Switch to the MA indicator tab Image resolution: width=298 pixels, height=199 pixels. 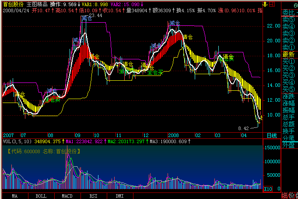(15, 196)
